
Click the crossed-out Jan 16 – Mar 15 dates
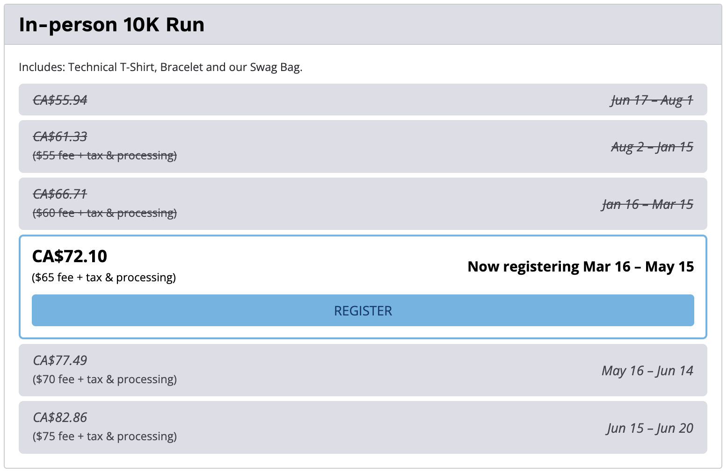point(647,204)
